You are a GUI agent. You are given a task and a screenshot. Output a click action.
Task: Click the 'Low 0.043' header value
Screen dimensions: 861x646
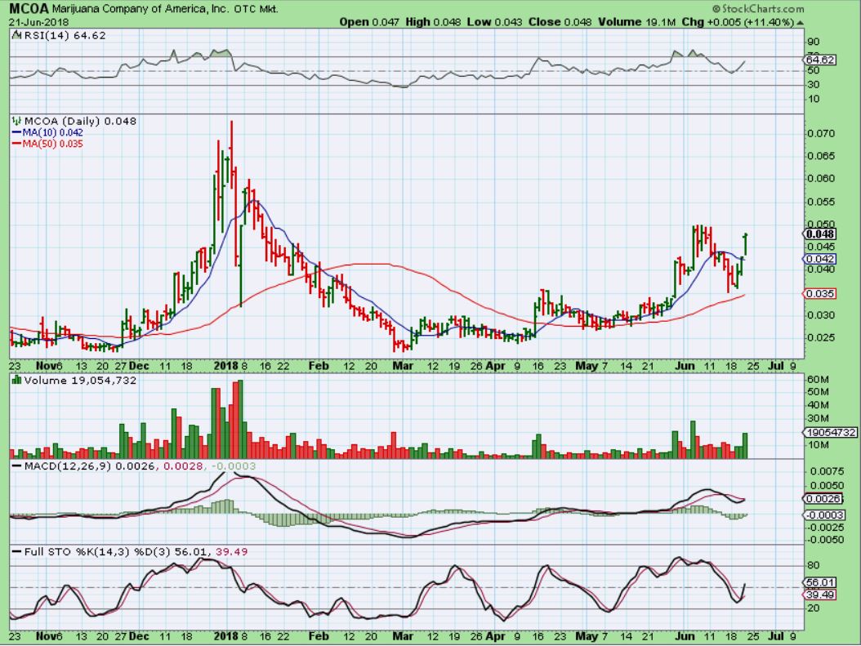click(x=494, y=22)
